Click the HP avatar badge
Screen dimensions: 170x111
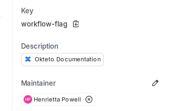click(28, 99)
